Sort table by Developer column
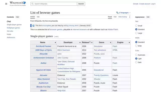This screenshot has height=92, width=161. point(80,42)
